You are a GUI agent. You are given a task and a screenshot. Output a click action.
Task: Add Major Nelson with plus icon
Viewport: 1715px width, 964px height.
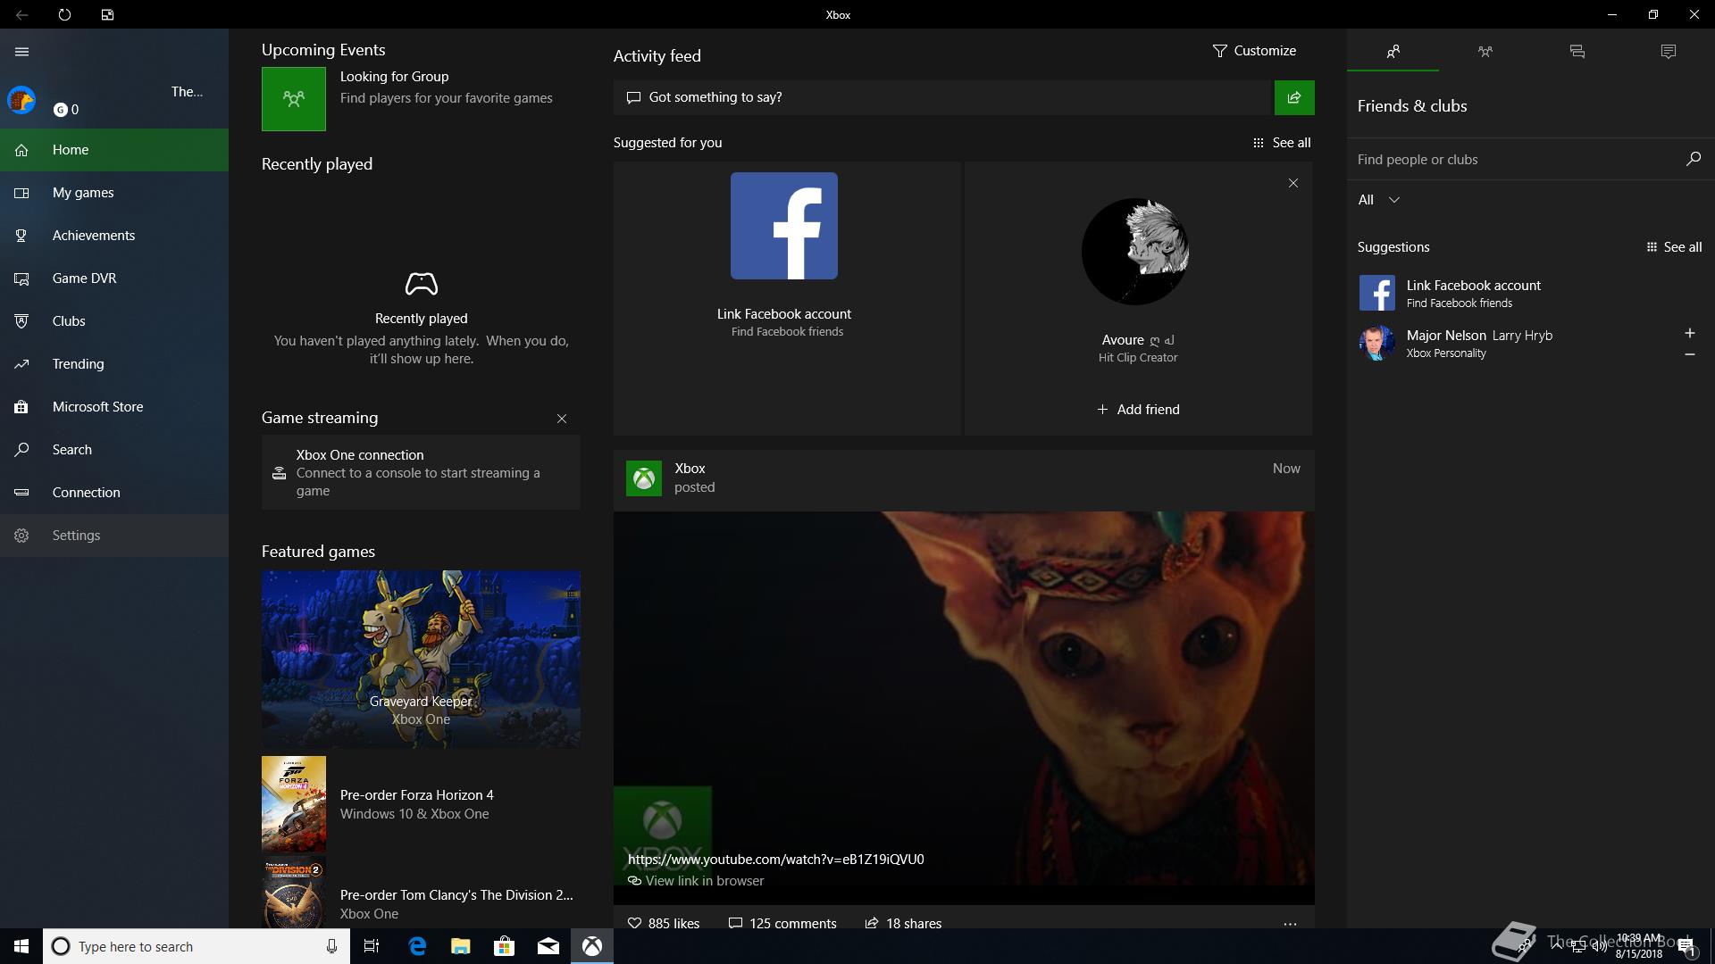pyautogui.click(x=1690, y=333)
